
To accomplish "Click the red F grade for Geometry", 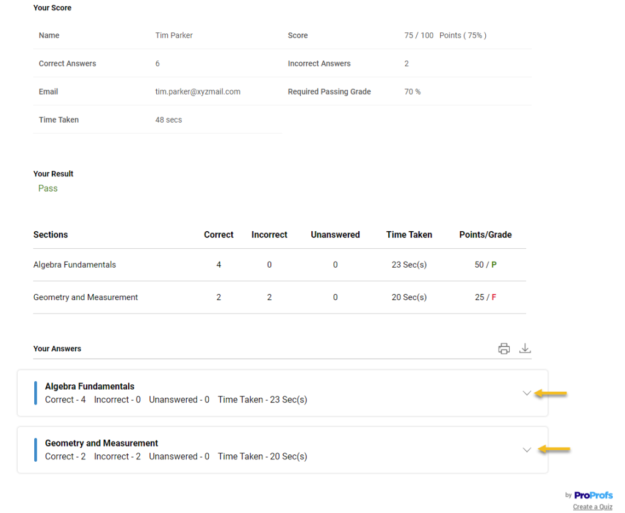I will [x=494, y=297].
